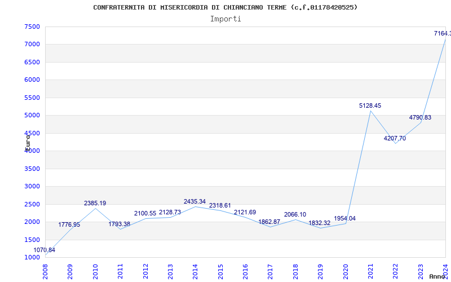Screen dimensions: 451x282
Task: Select the 2318.61 data label
Action: 220,205
